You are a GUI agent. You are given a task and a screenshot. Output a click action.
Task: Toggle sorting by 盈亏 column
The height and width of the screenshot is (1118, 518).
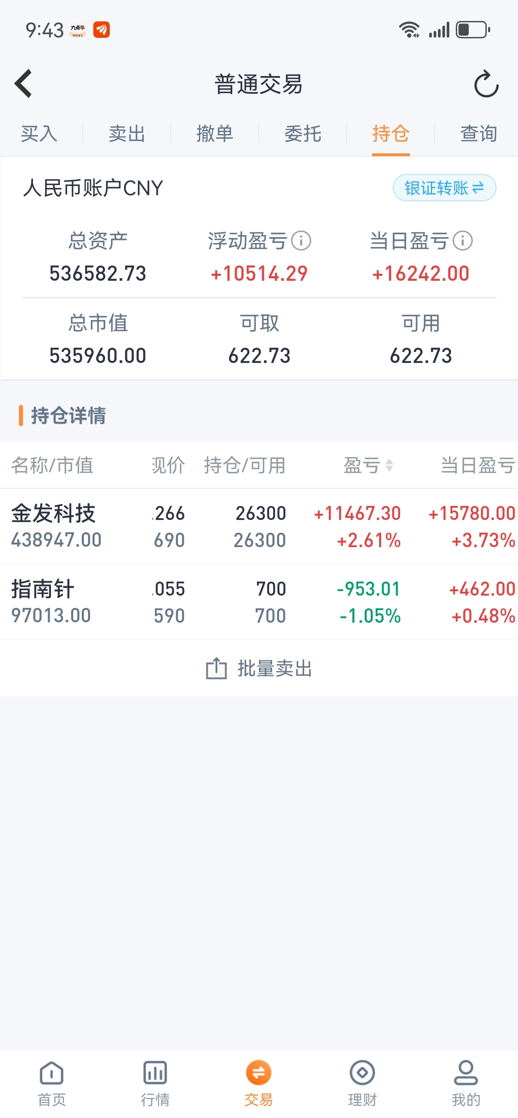coord(369,465)
